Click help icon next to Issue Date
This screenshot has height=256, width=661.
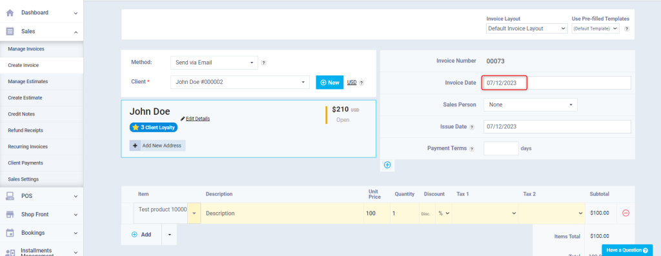tap(472, 127)
